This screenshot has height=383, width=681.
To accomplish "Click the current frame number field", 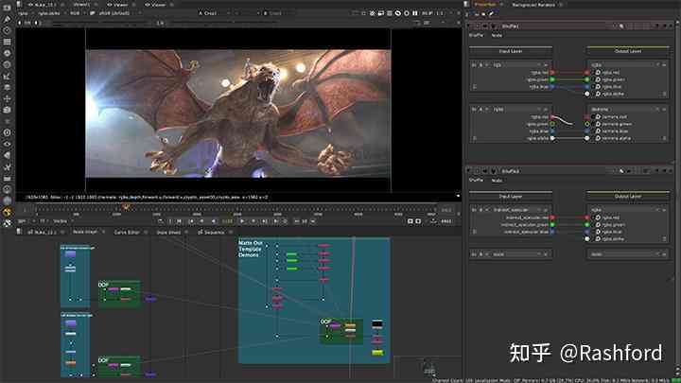I will (228, 221).
